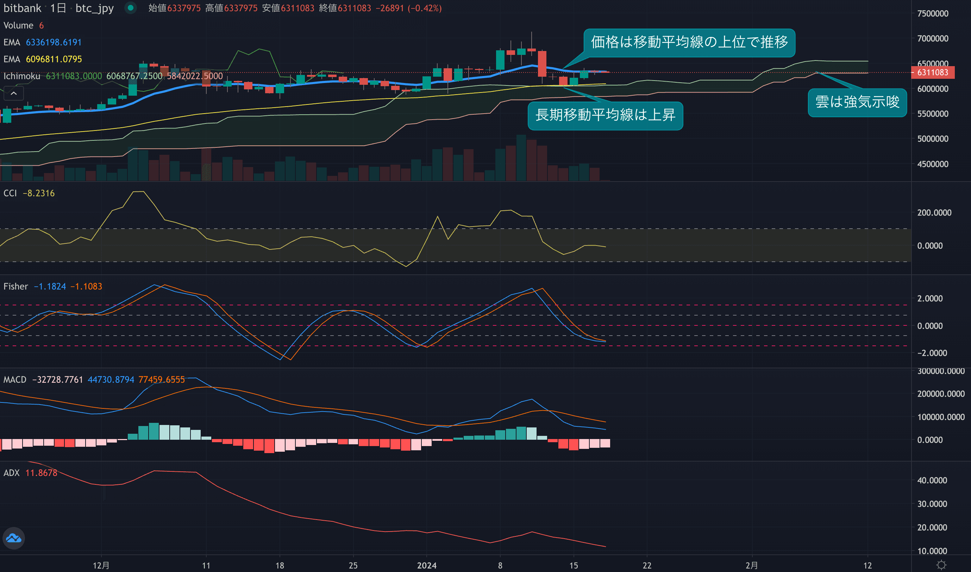This screenshot has height=572, width=971.
Task: Click the 7000000 price scale label
Action: click(932, 39)
